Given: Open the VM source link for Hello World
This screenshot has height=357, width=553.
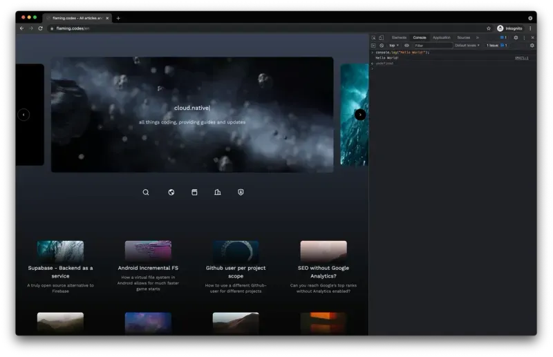Looking at the screenshot, I should coord(522,58).
